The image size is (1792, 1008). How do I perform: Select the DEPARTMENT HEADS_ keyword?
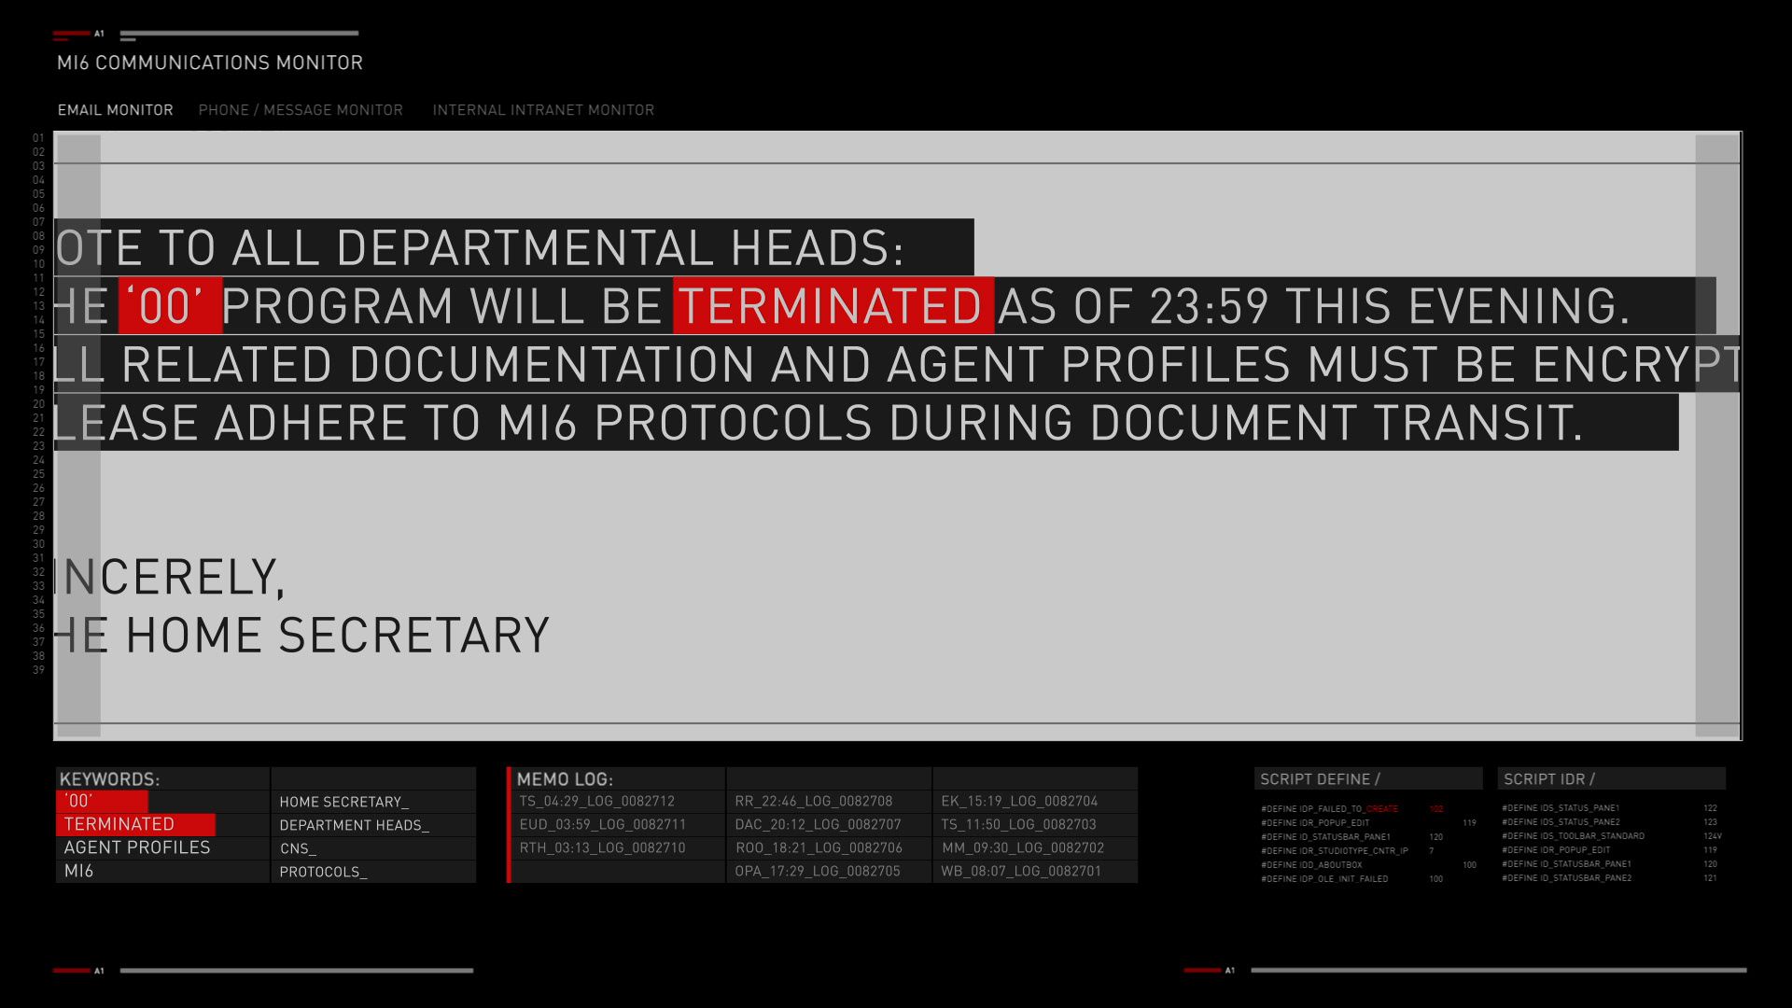pyautogui.click(x=354, y=825)
